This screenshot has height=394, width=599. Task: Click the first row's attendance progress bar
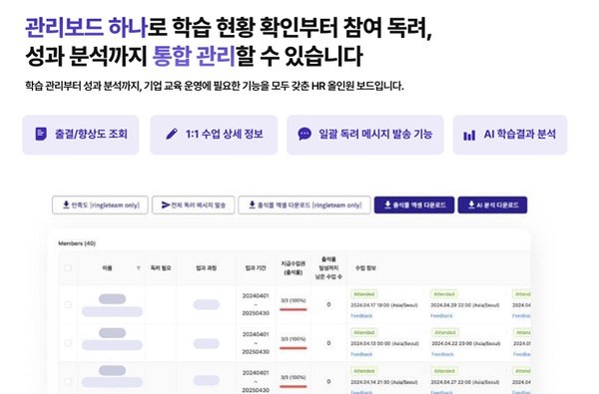coord(293,309)
